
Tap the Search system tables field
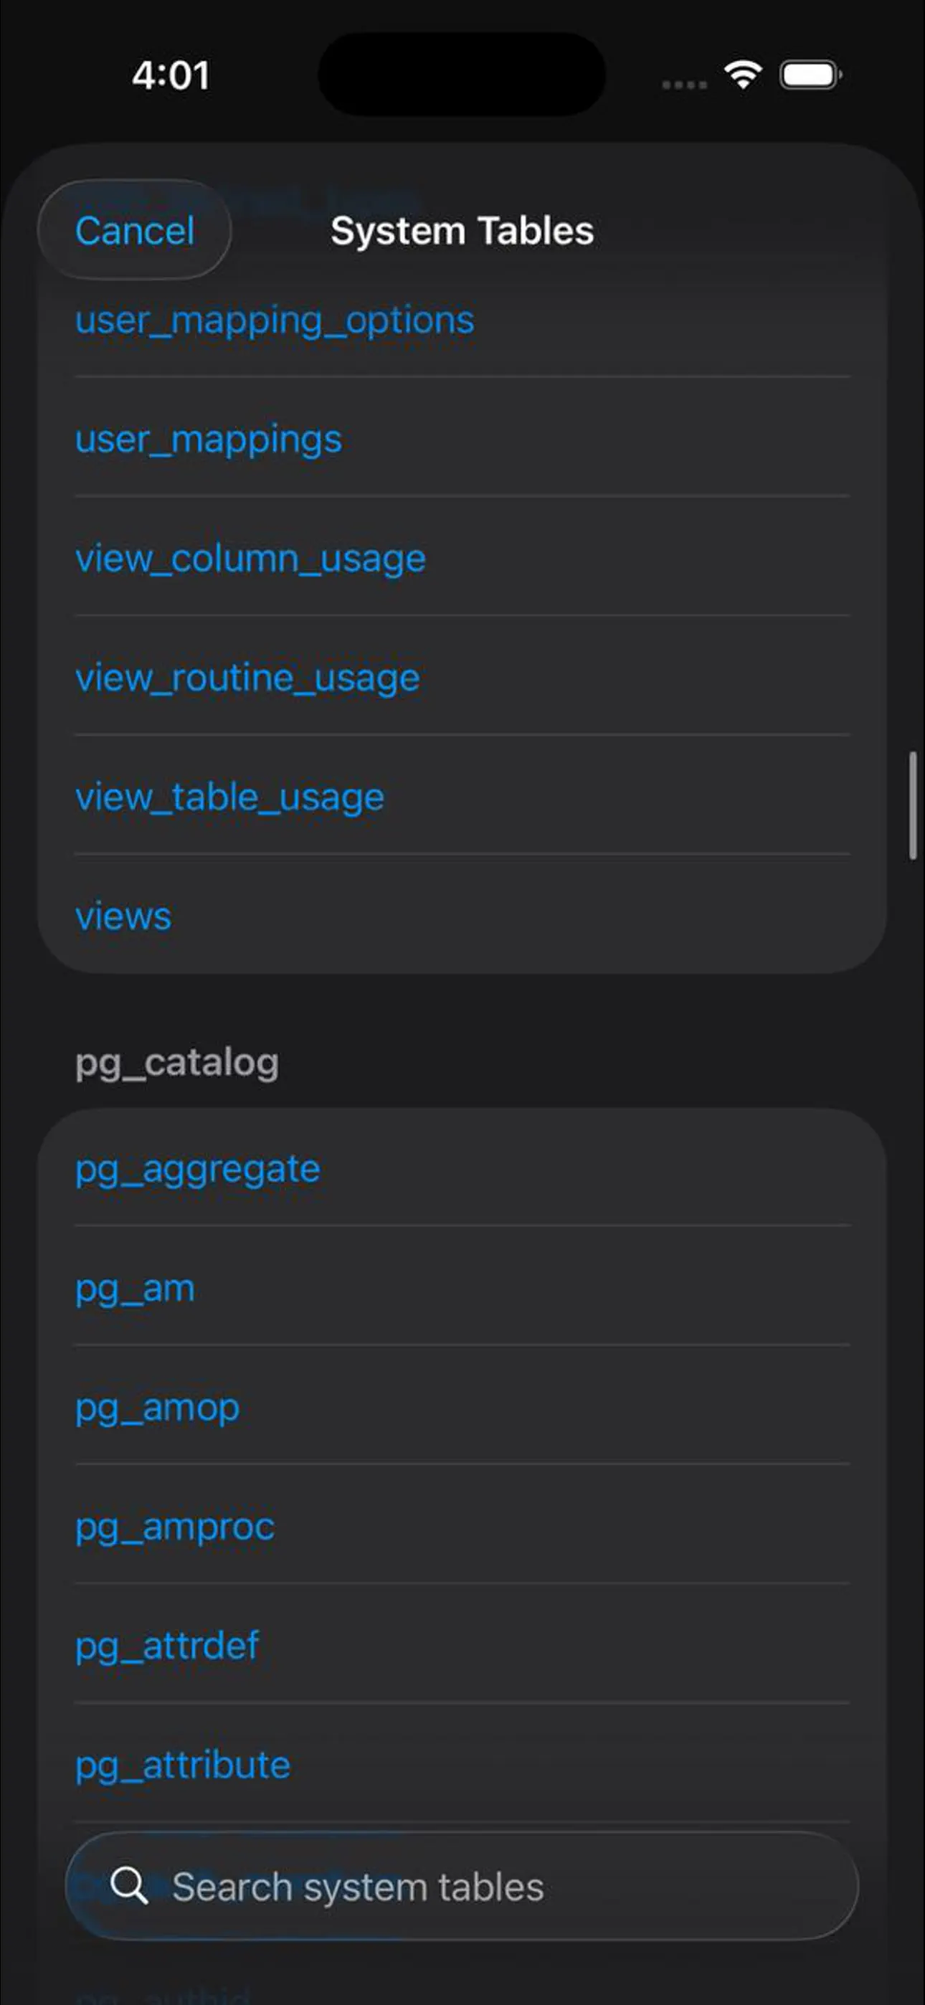(x=463, y=1887)
